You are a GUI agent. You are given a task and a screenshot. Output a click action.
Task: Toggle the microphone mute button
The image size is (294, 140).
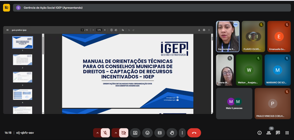pyautogui.click(x=106, y=133)
